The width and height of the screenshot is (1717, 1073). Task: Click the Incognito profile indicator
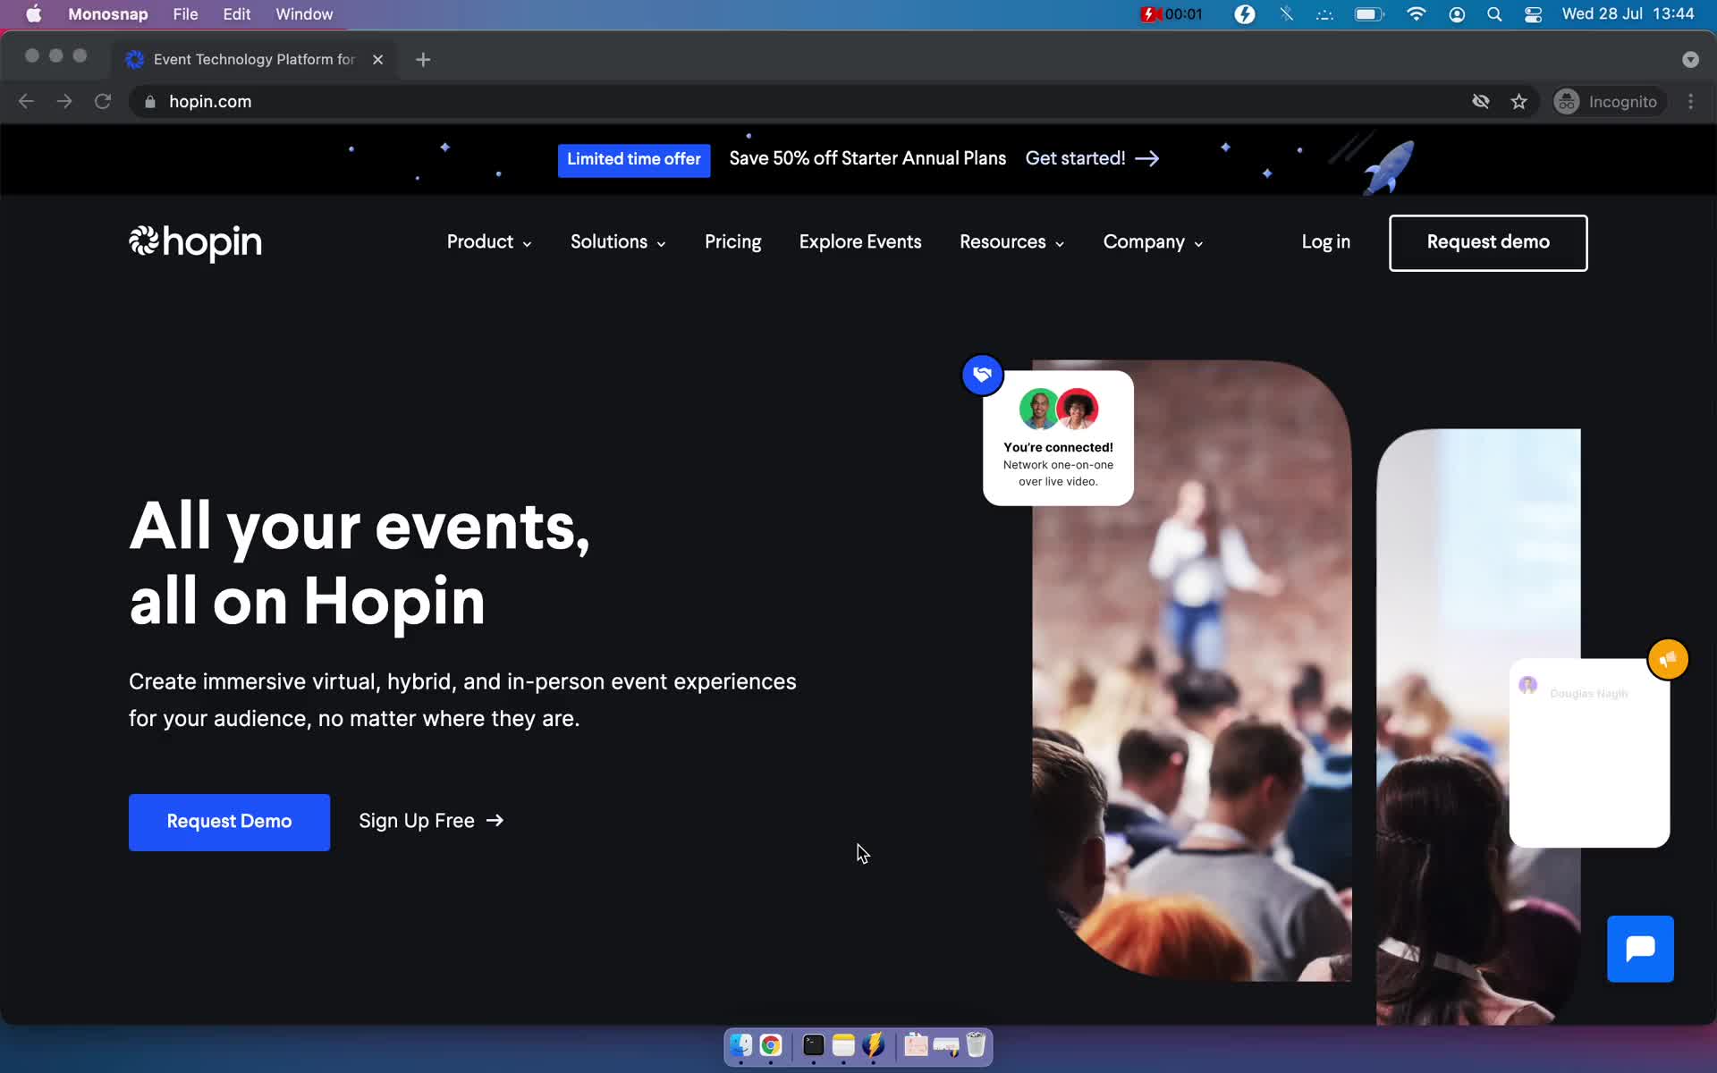1608,102
